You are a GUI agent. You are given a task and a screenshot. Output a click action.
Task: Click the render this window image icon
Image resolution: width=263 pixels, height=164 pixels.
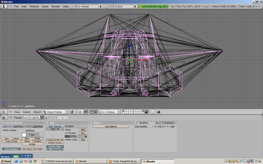(x=159, y=112)
